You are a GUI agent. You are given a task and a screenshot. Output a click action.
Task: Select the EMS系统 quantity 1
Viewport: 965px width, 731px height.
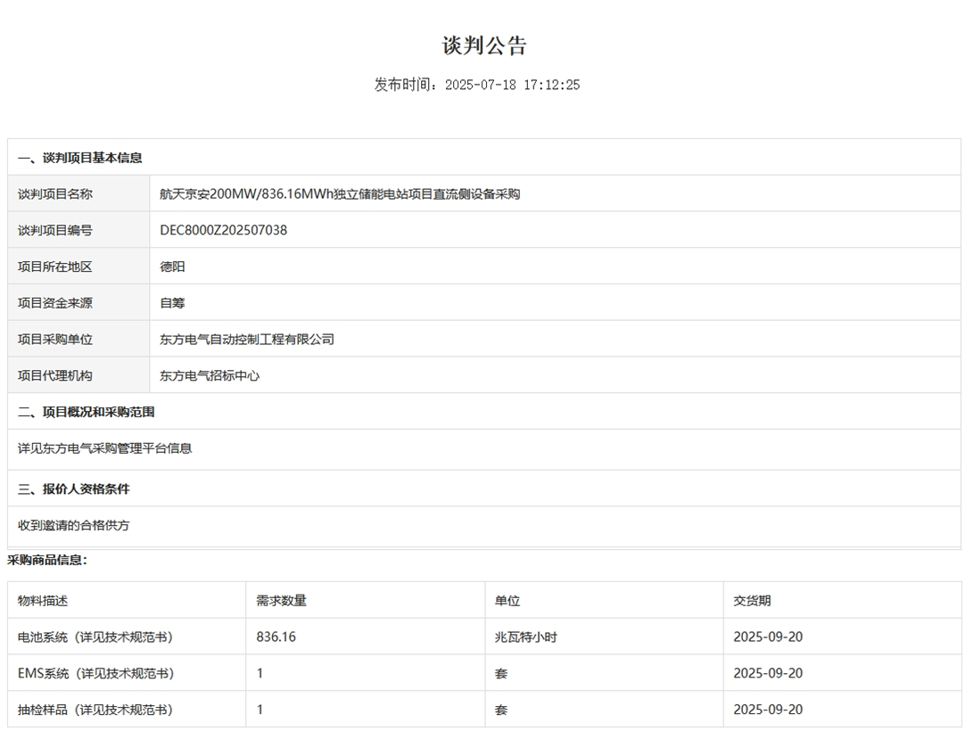260,673
